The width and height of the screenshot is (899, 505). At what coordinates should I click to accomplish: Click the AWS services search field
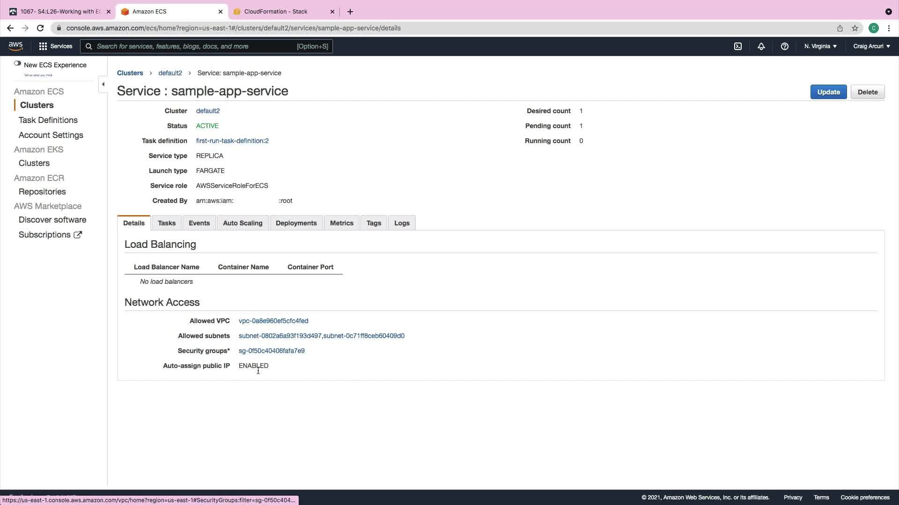point(197,46)
